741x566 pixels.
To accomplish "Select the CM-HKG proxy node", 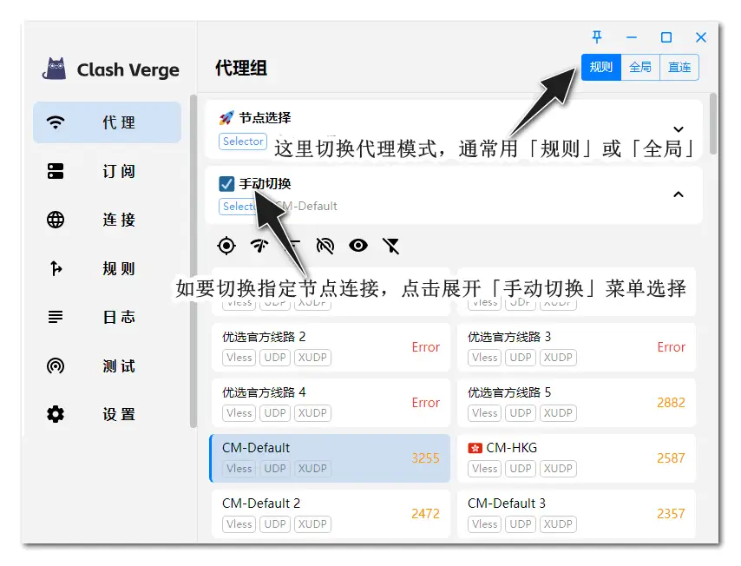I will pyautogui.click(x=575, y=457).
